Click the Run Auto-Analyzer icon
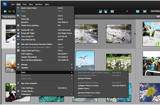Viewport: 160px width, 105px height. [18, 83]
